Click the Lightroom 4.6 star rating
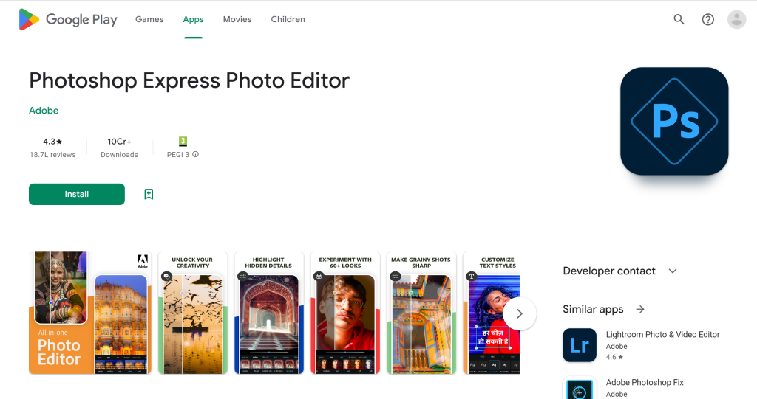 point(614,357)
